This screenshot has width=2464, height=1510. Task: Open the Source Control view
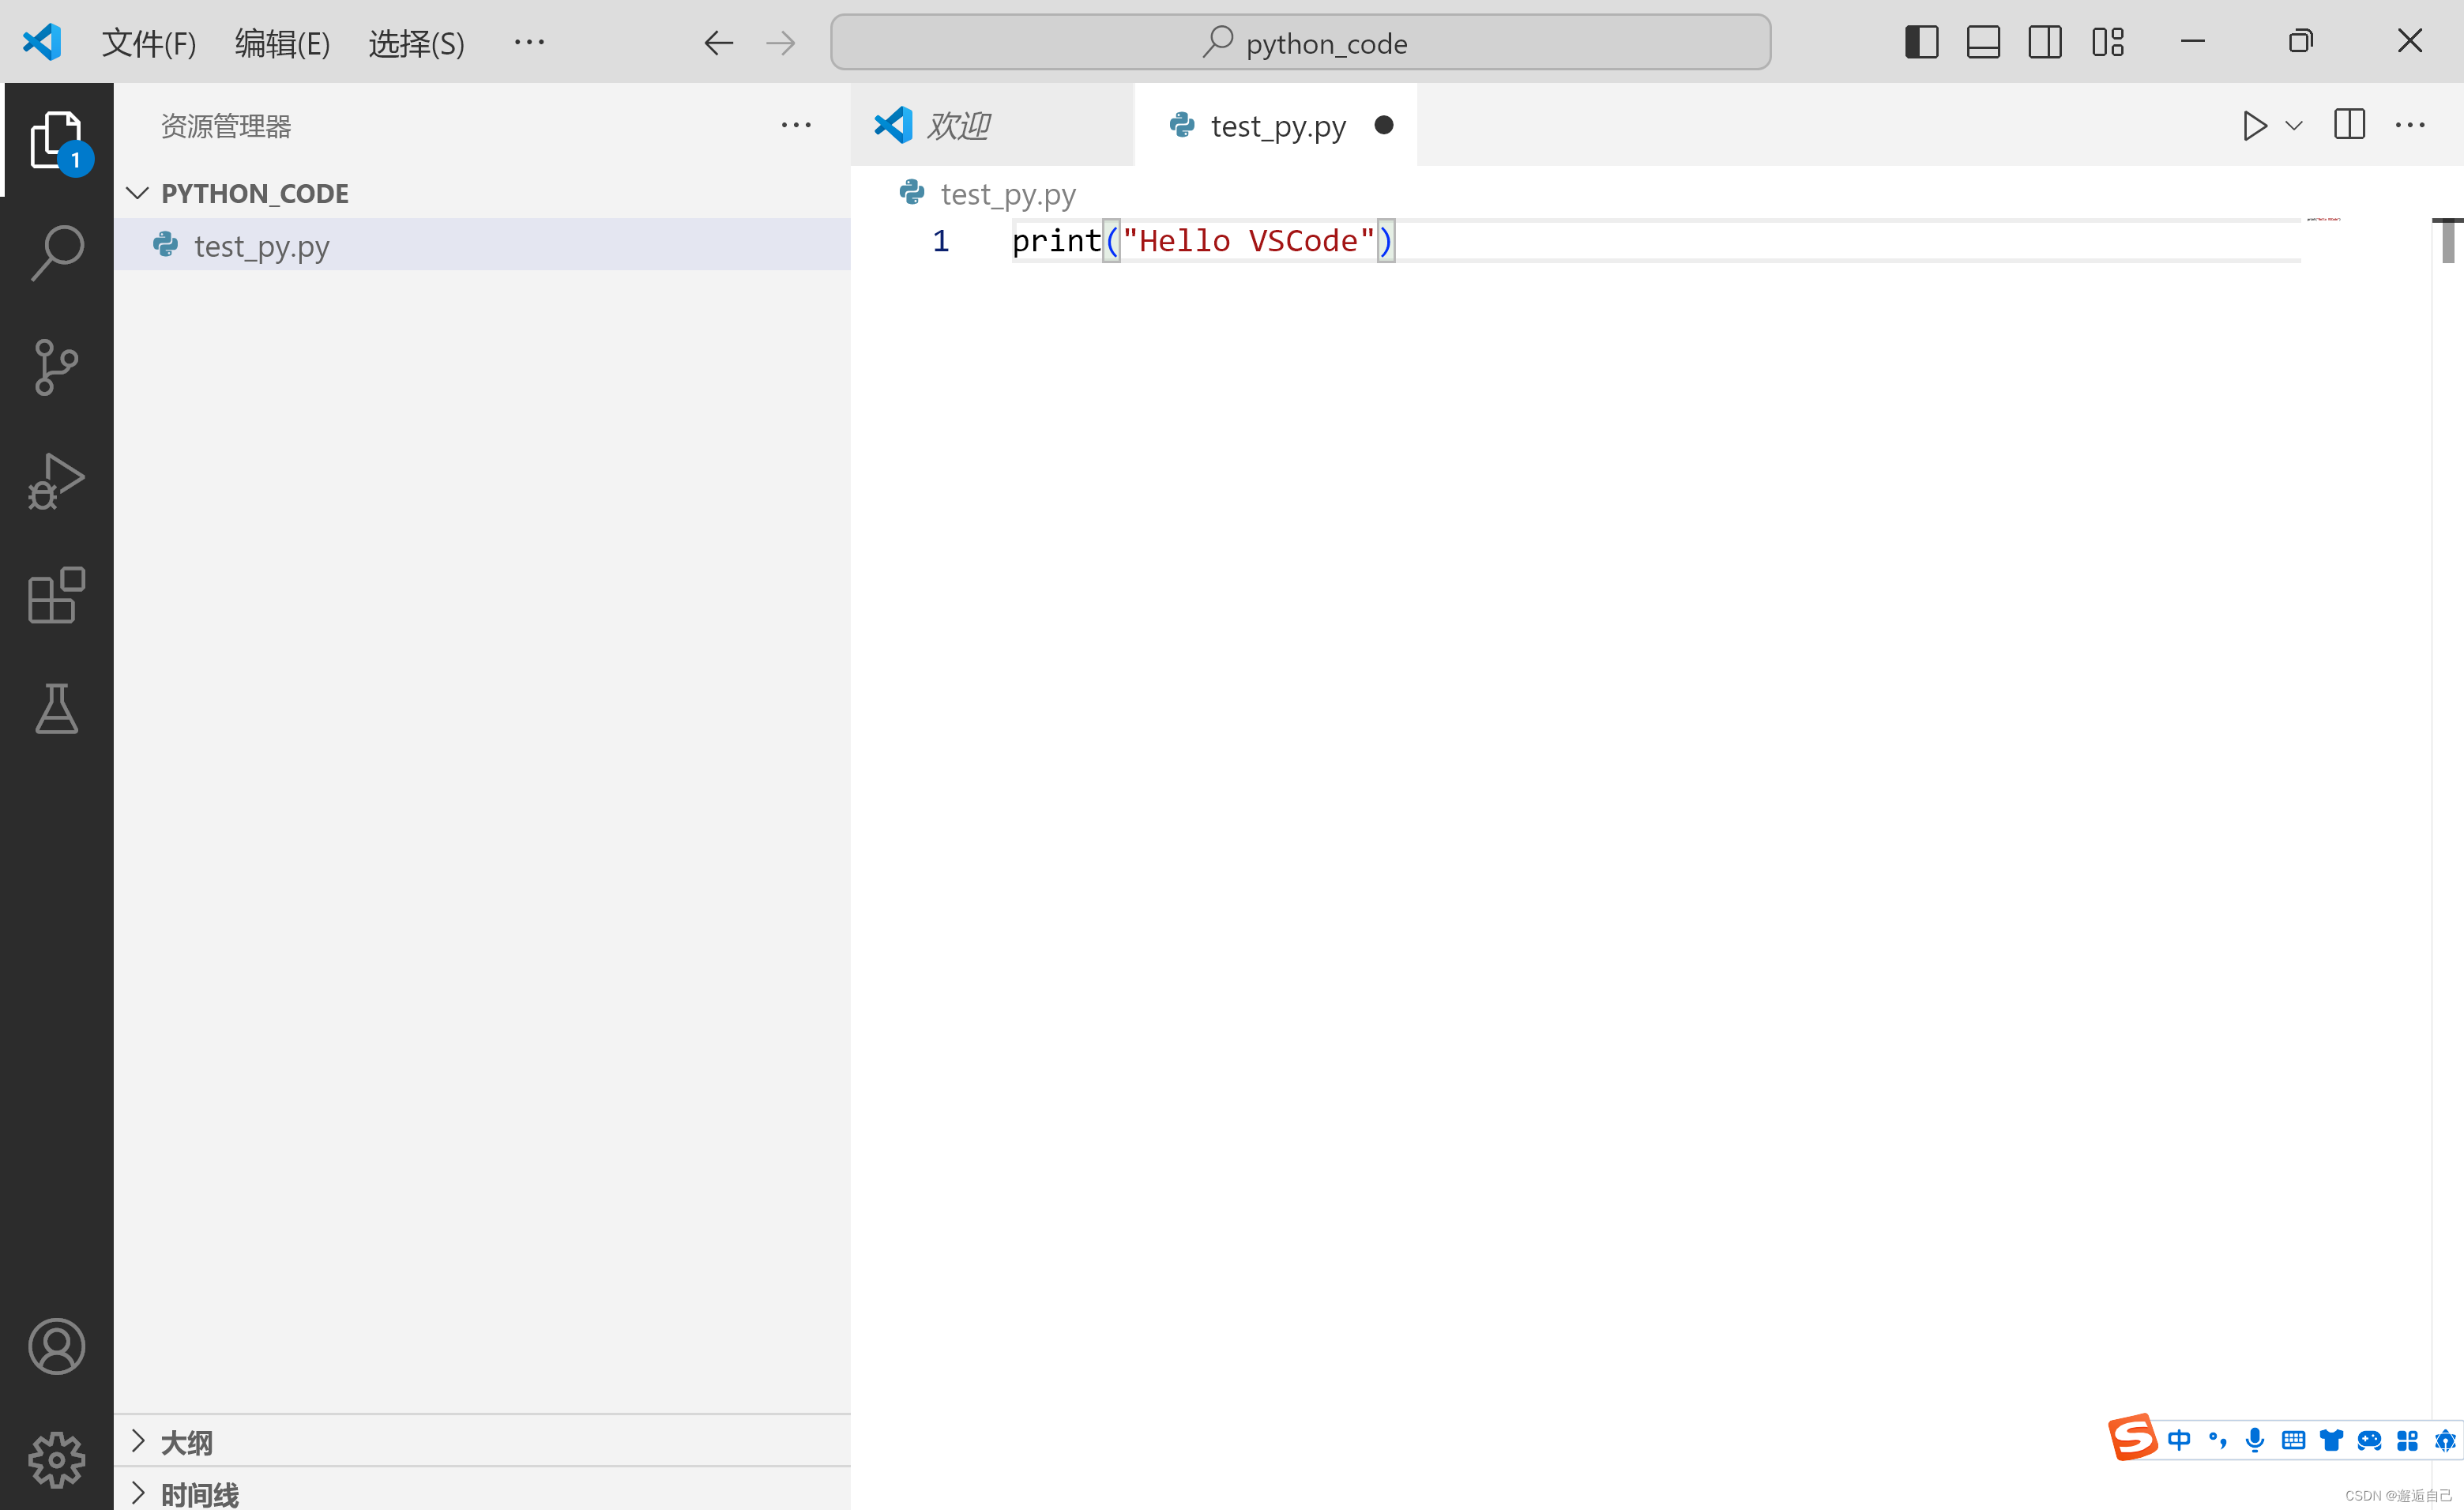57,367
